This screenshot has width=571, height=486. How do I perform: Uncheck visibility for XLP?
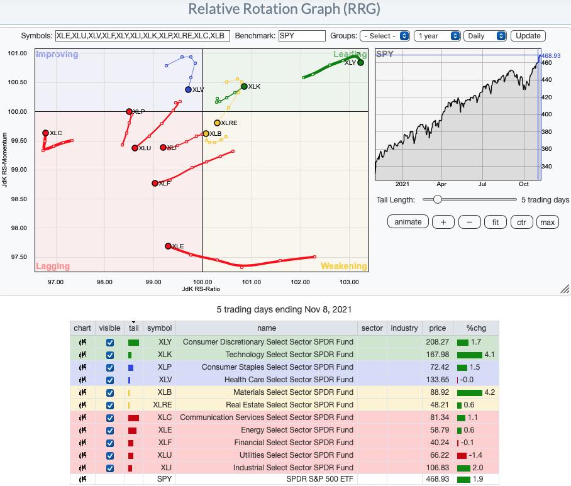(x=109, y=368)
